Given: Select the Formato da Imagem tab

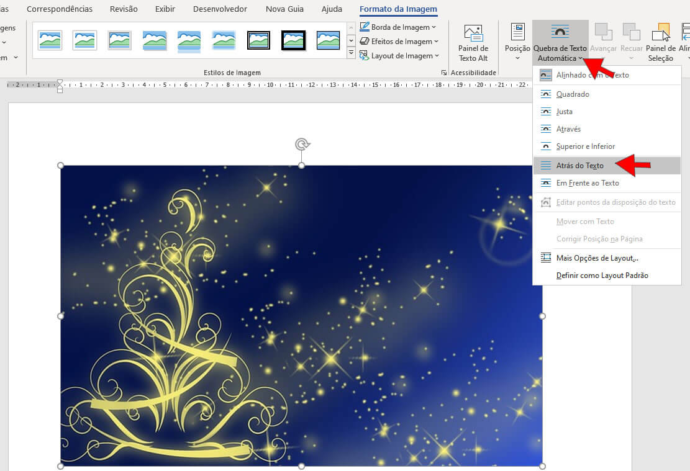Looking at the screenshot, I should coord(398,9).
